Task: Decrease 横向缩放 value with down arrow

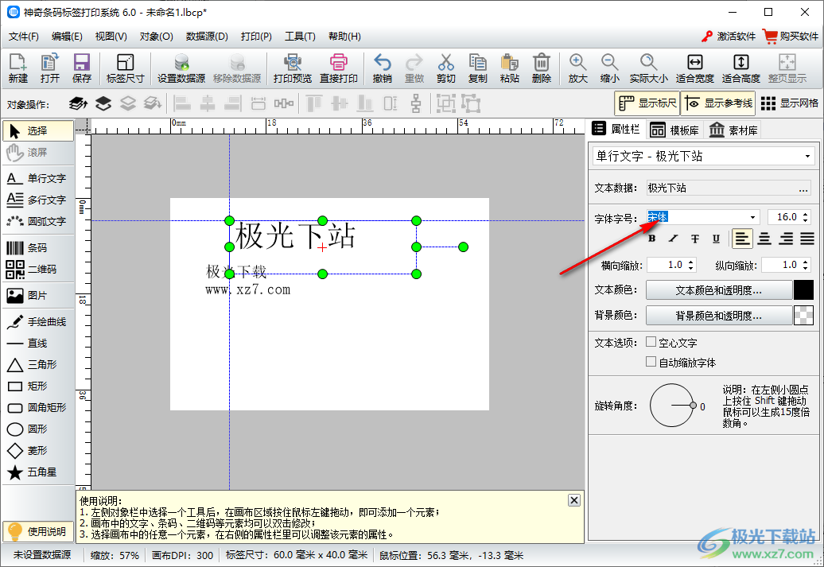Action: [x=691, y=269]
